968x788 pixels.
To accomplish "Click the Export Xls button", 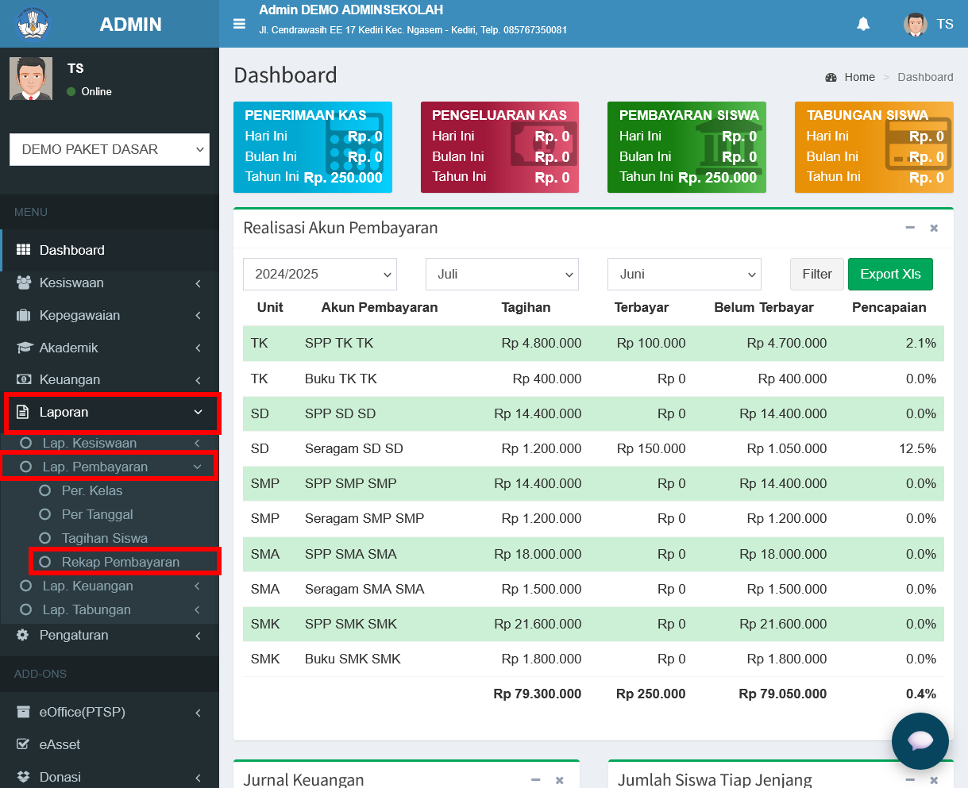I will (890, 274).
